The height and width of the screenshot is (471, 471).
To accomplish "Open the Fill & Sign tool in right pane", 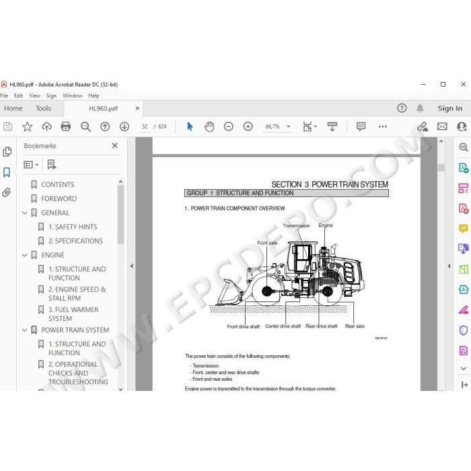I will click(463, 310).
